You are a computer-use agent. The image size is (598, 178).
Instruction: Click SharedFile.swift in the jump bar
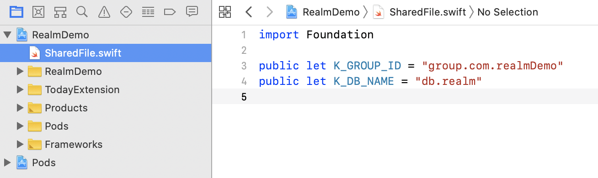427,12
